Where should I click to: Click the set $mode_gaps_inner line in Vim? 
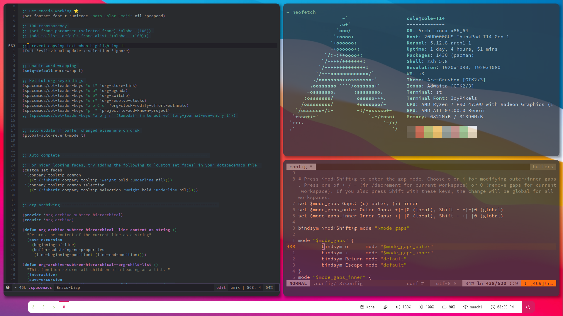[401, 216]
